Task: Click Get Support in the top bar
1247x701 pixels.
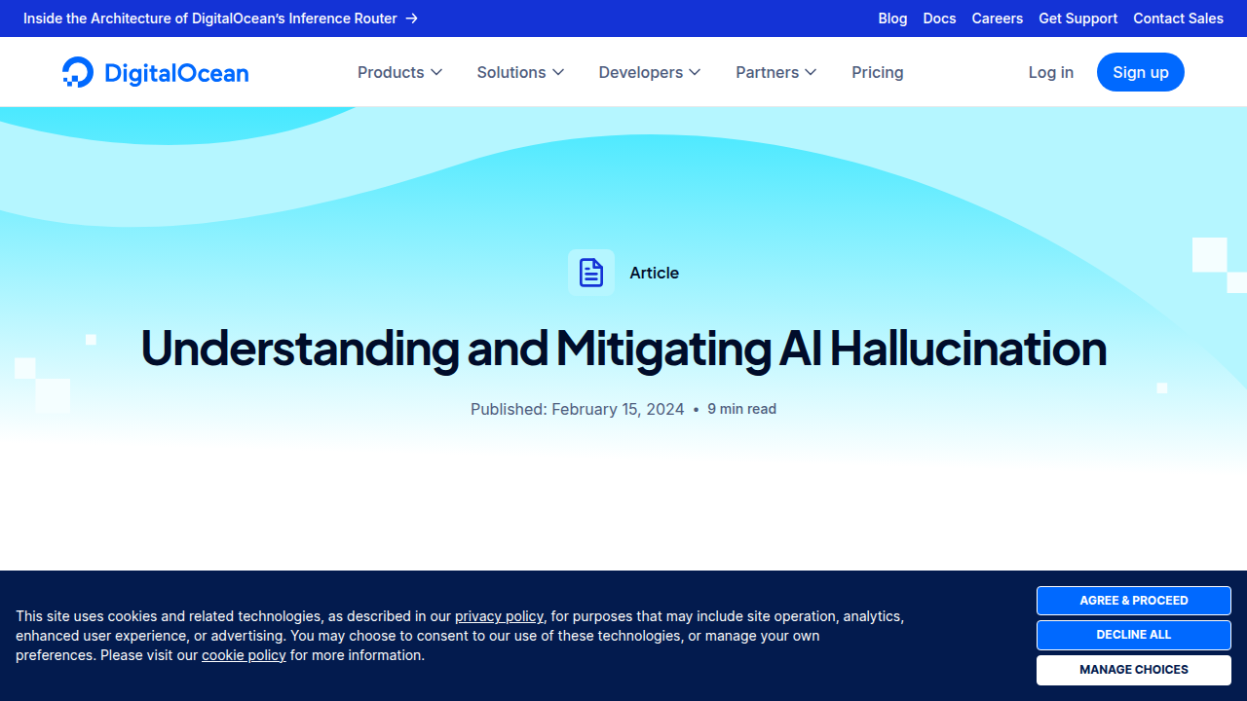Action: pos(1078,18)
